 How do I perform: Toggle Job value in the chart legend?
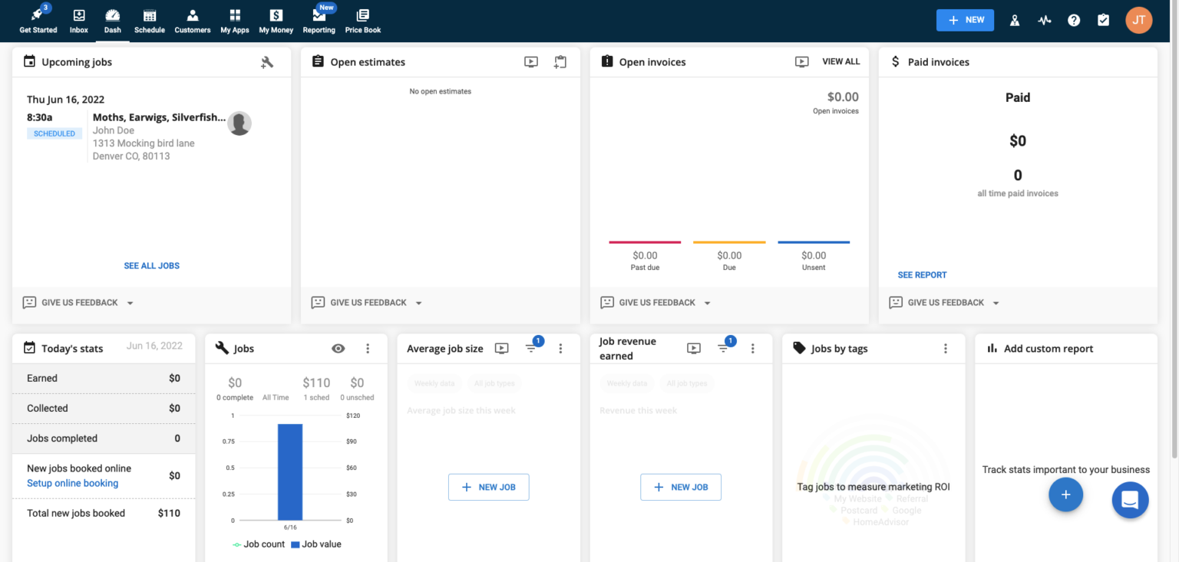click(x=316, y=544)
